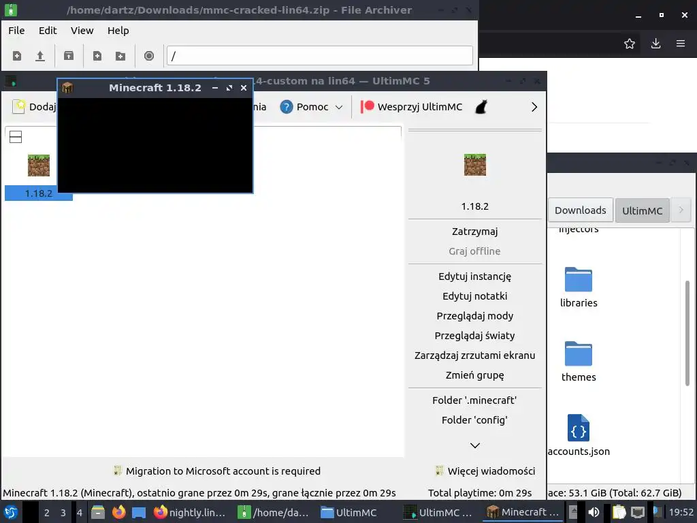This screenshot has height=523, width=697.
Task: Click Zarządzaj zrzutami ekranu
Action: click(x=474, y=355)
